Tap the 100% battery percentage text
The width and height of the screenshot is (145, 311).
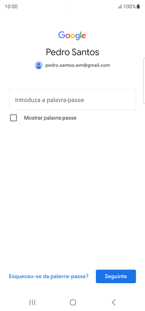(x=129, y=6)
